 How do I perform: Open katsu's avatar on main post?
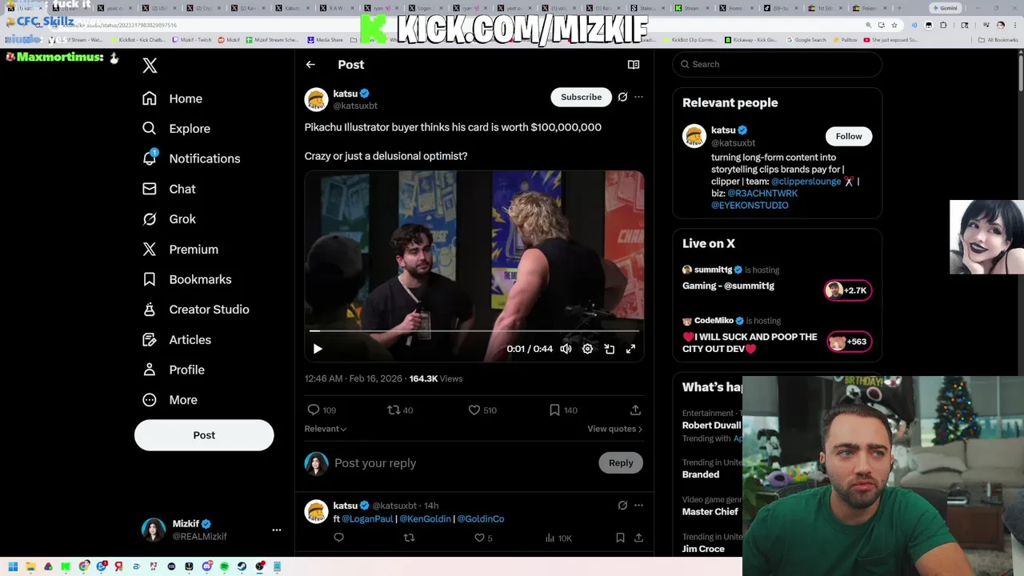pos(317,99)
